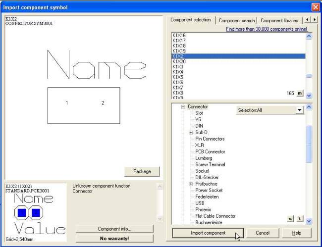Switch to the Component libraries tab
This screenshot has width=322, height=247.
[x=279, y=20]
